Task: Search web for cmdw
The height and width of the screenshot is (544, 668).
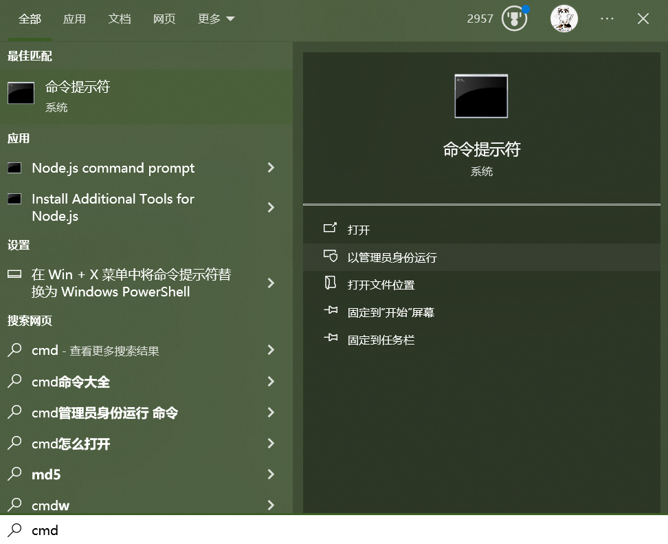Action: [146, 505]
